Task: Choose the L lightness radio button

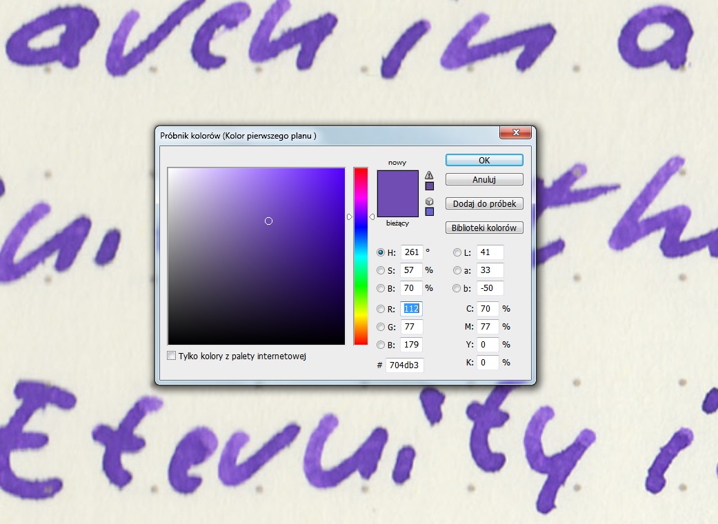Action: tap(457, 252)
